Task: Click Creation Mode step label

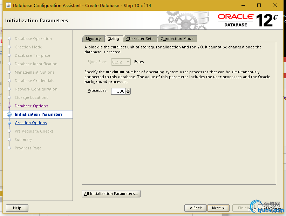Action: (x=28, y=47)
